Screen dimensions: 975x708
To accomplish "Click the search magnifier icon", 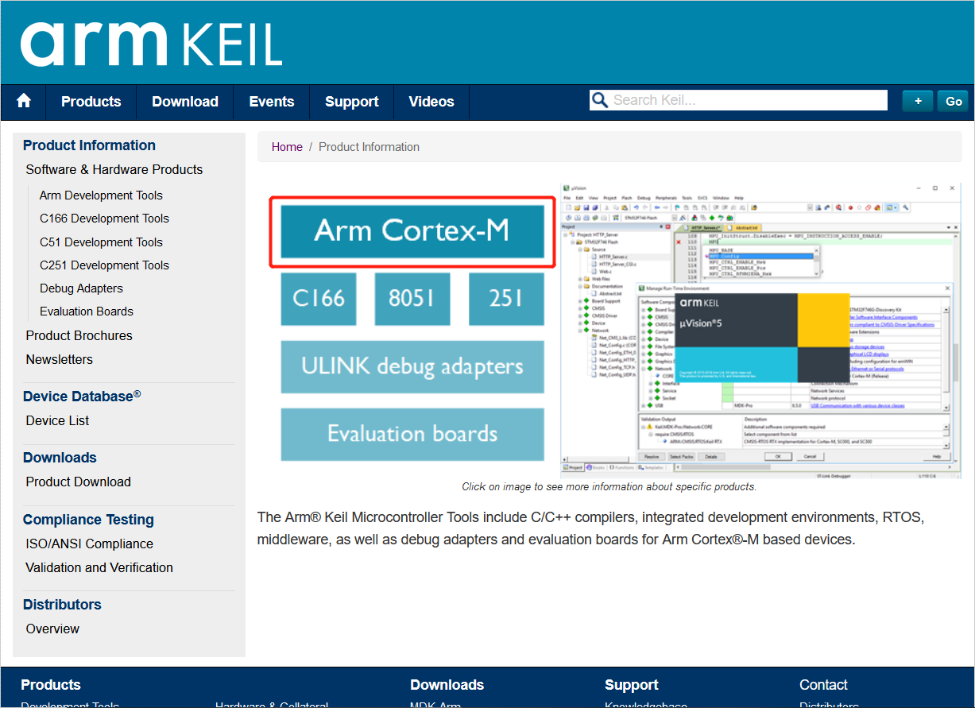I will point(599,100).
